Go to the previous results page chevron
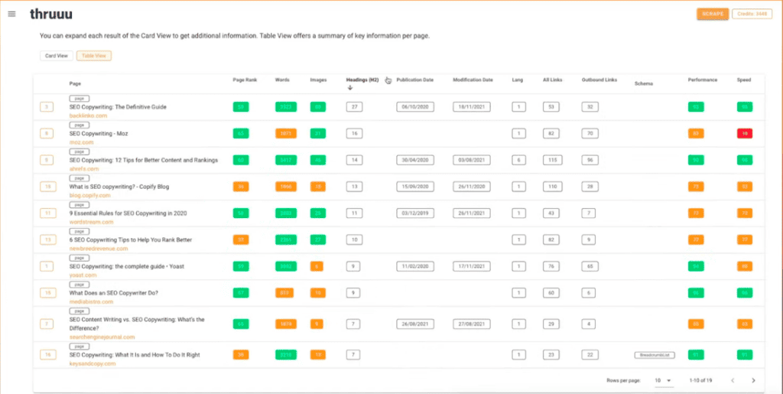 (733, 380)
